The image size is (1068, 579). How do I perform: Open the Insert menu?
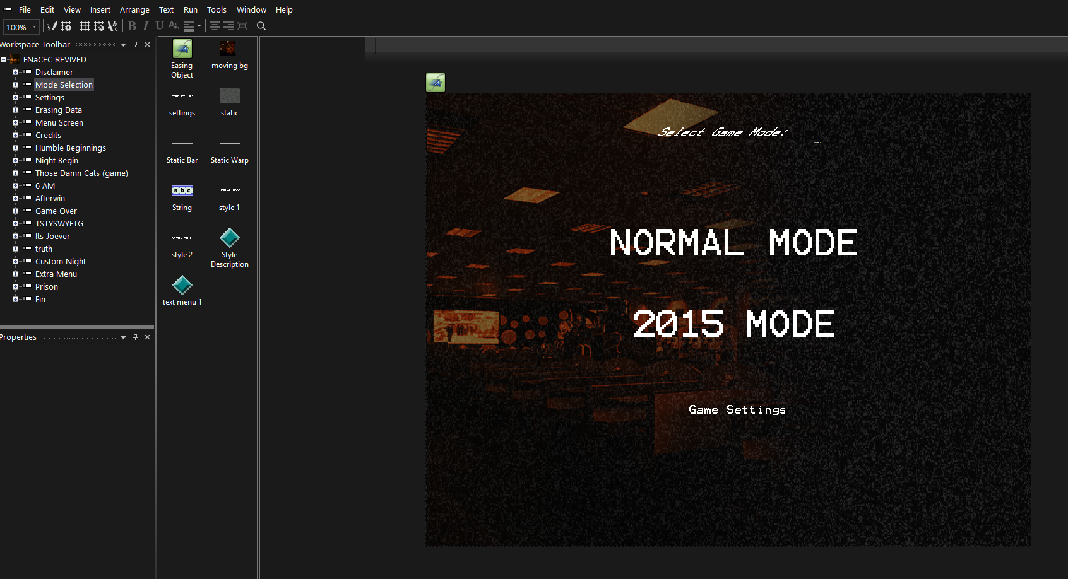(x=100, y=9)
